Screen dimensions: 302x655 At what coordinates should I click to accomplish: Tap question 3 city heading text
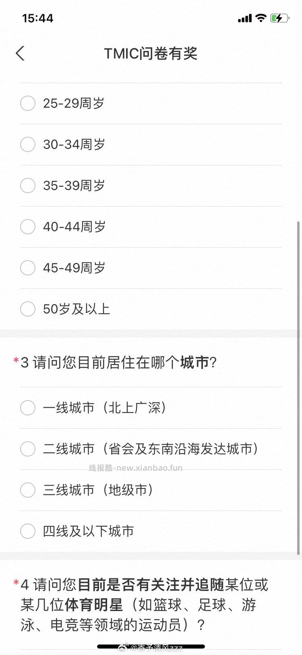point(119,362)
